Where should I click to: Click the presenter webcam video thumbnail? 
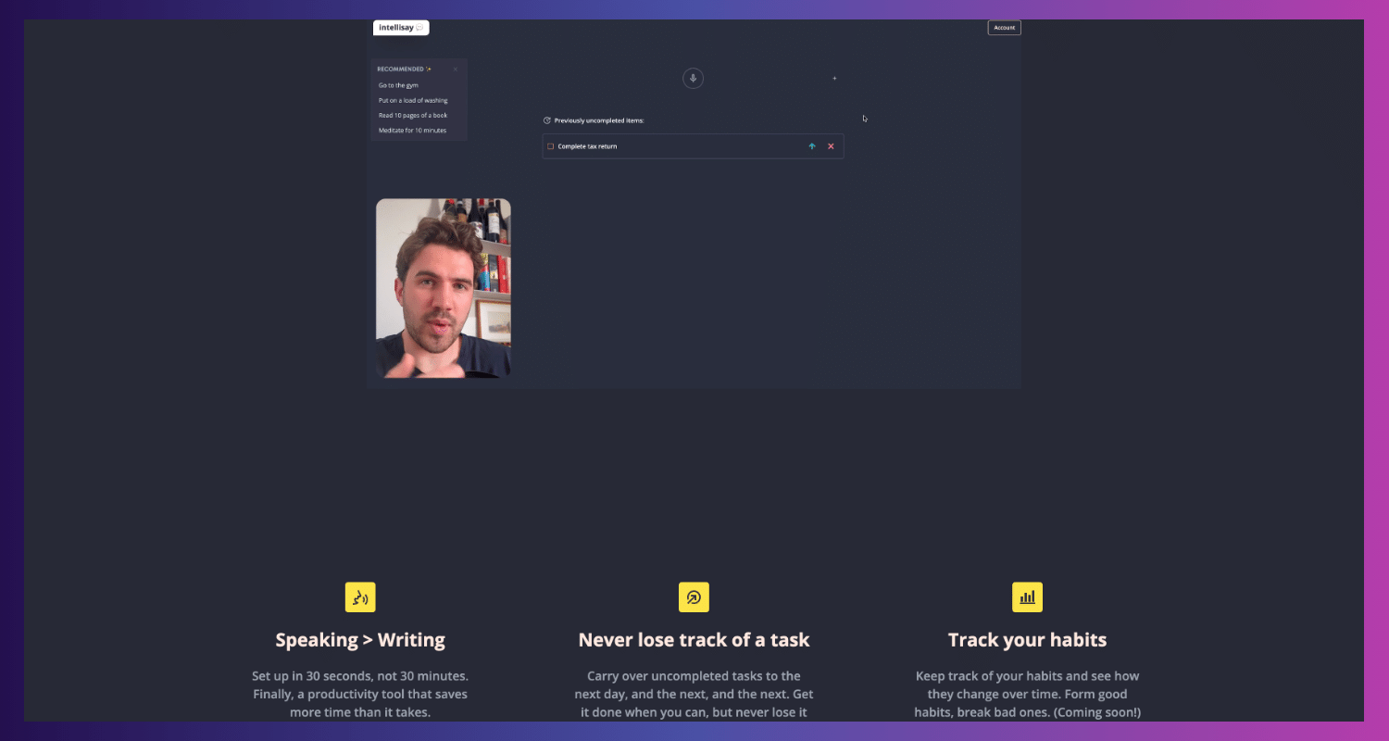tap(443, 288)
